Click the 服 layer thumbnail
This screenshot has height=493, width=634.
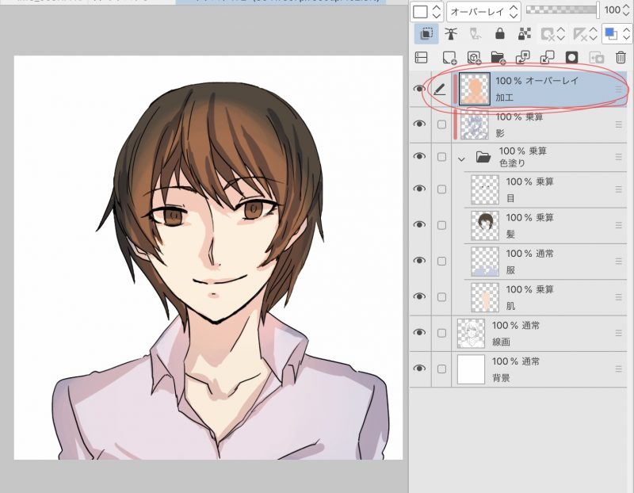pos(484,262)
